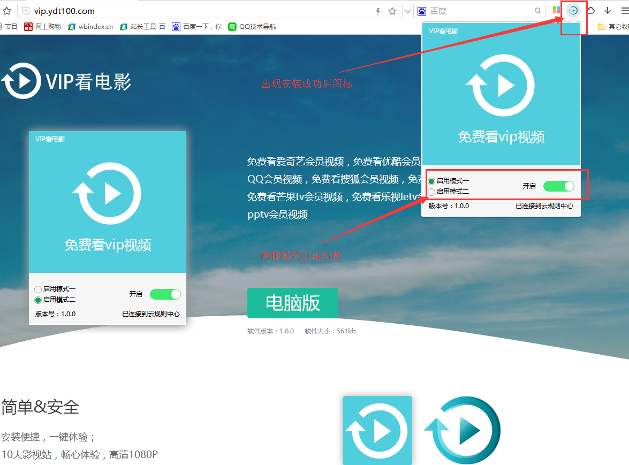Click 已连接到云规则中心 status in the popup
Viewport: 629px width, 465px height.
(544, 205)
